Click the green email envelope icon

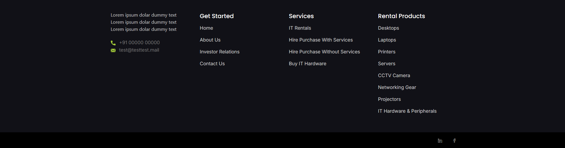point(113,50)
